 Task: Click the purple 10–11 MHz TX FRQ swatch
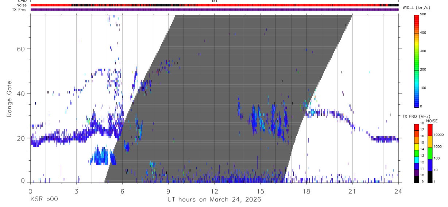pyautogui.click(x=417, y=173)
